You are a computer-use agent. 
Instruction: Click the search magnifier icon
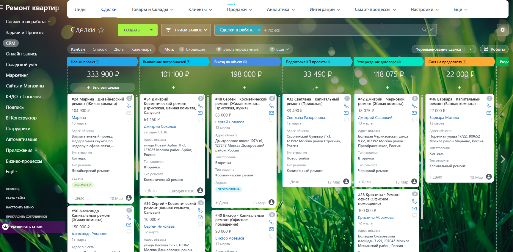(x=424, y=30)
